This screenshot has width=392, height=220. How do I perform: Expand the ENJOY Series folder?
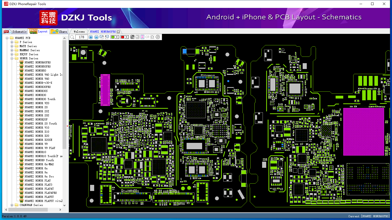[12, 54]
